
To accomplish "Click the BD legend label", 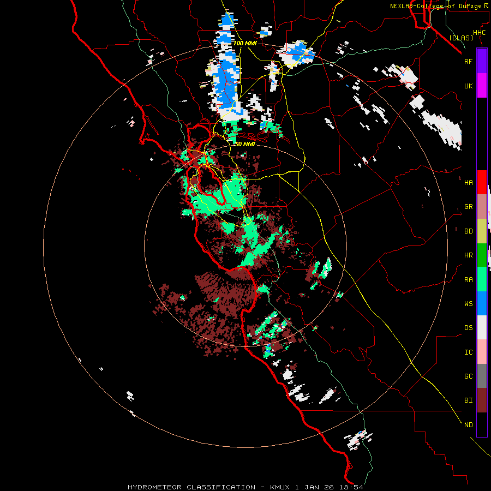I will click(x=468, y=231).
